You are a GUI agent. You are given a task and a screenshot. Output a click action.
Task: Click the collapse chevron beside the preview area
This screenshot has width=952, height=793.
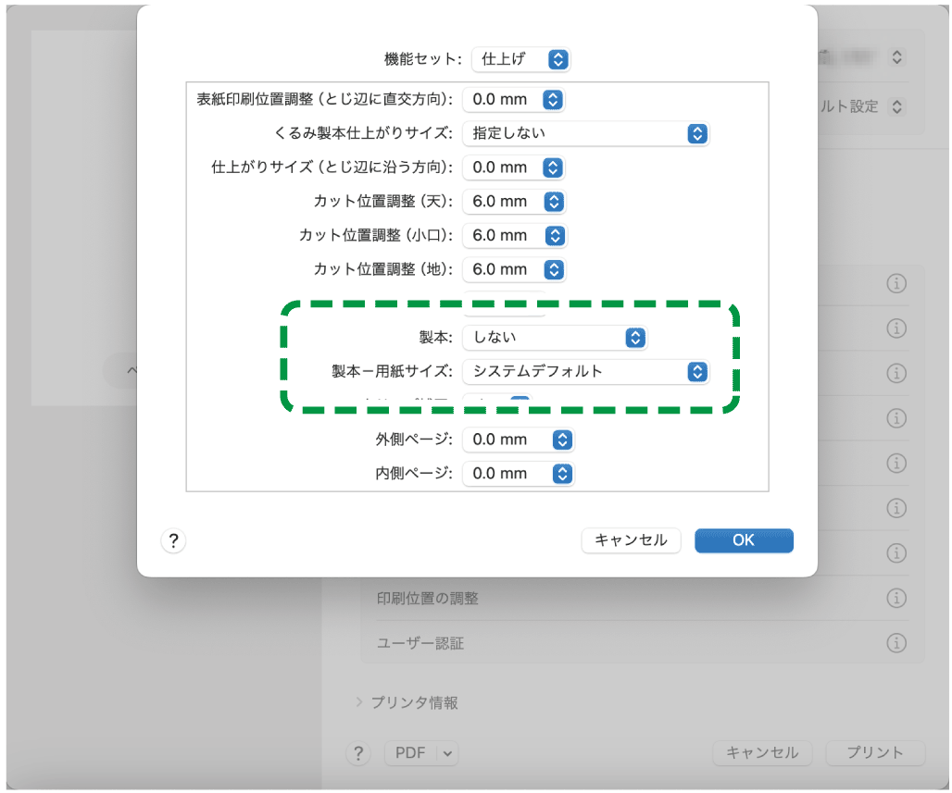tap(132, 369)
